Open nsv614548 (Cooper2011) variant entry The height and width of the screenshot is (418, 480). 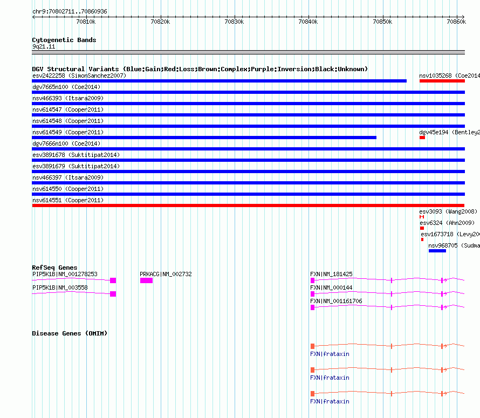68,121
